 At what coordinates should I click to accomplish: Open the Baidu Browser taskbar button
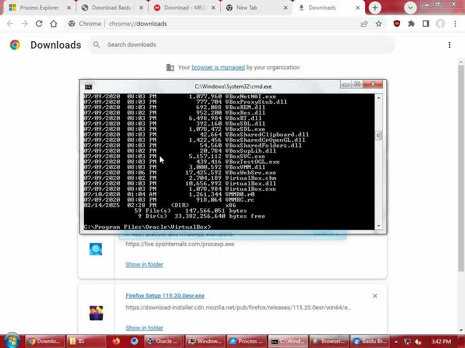(x=370, y=341)
